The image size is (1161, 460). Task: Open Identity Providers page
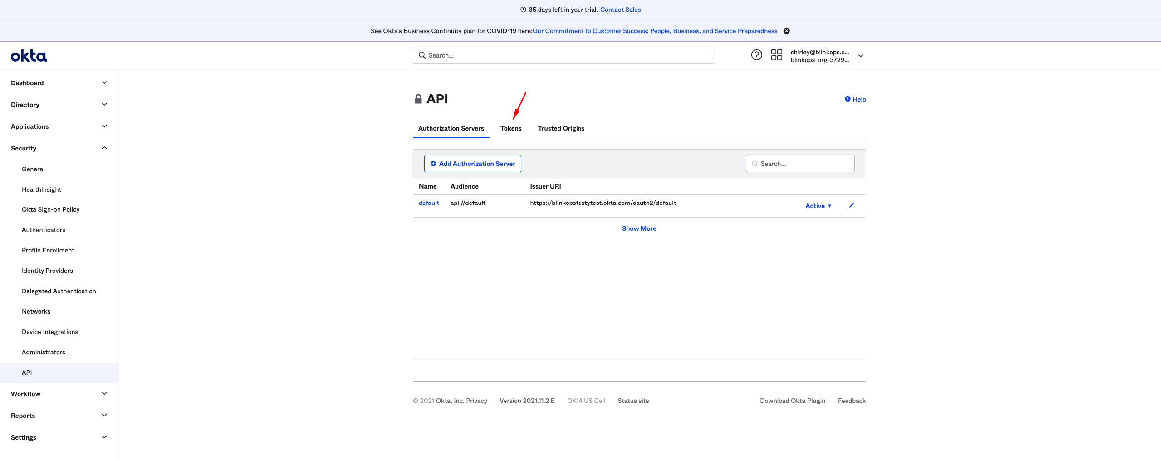pyautogui.click(x=47, y=271)
